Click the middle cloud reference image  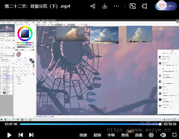tap(104, 35)
